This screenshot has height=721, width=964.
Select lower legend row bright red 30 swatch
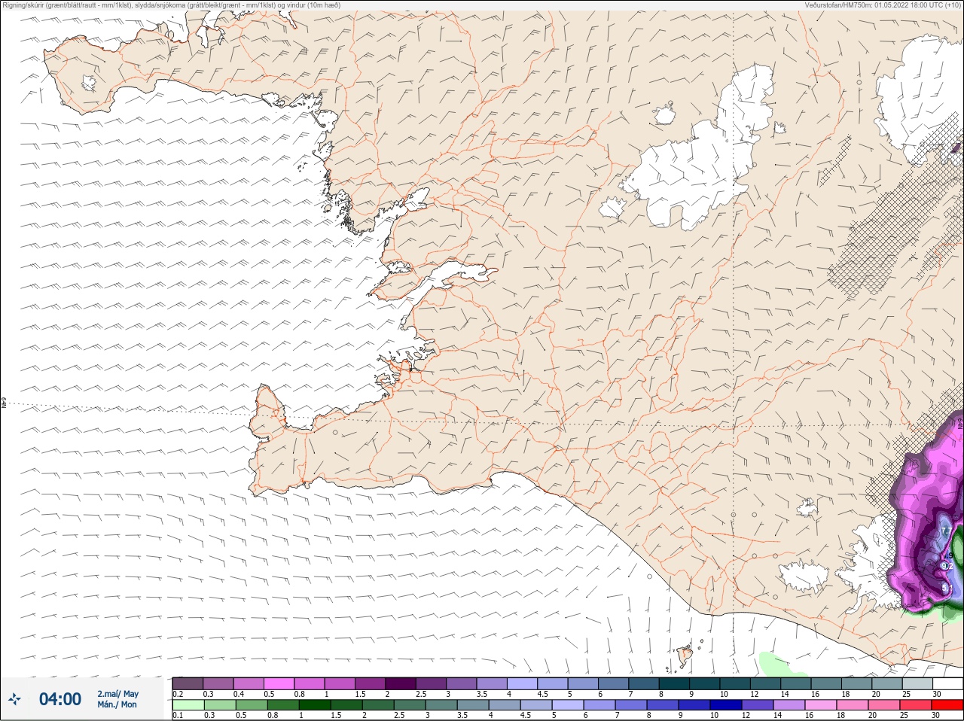pos(948,705)
